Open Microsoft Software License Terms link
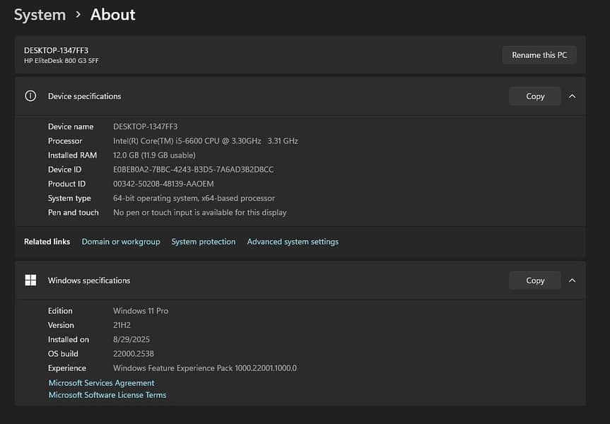The image size is (610, 424). [x=107, y=395]
